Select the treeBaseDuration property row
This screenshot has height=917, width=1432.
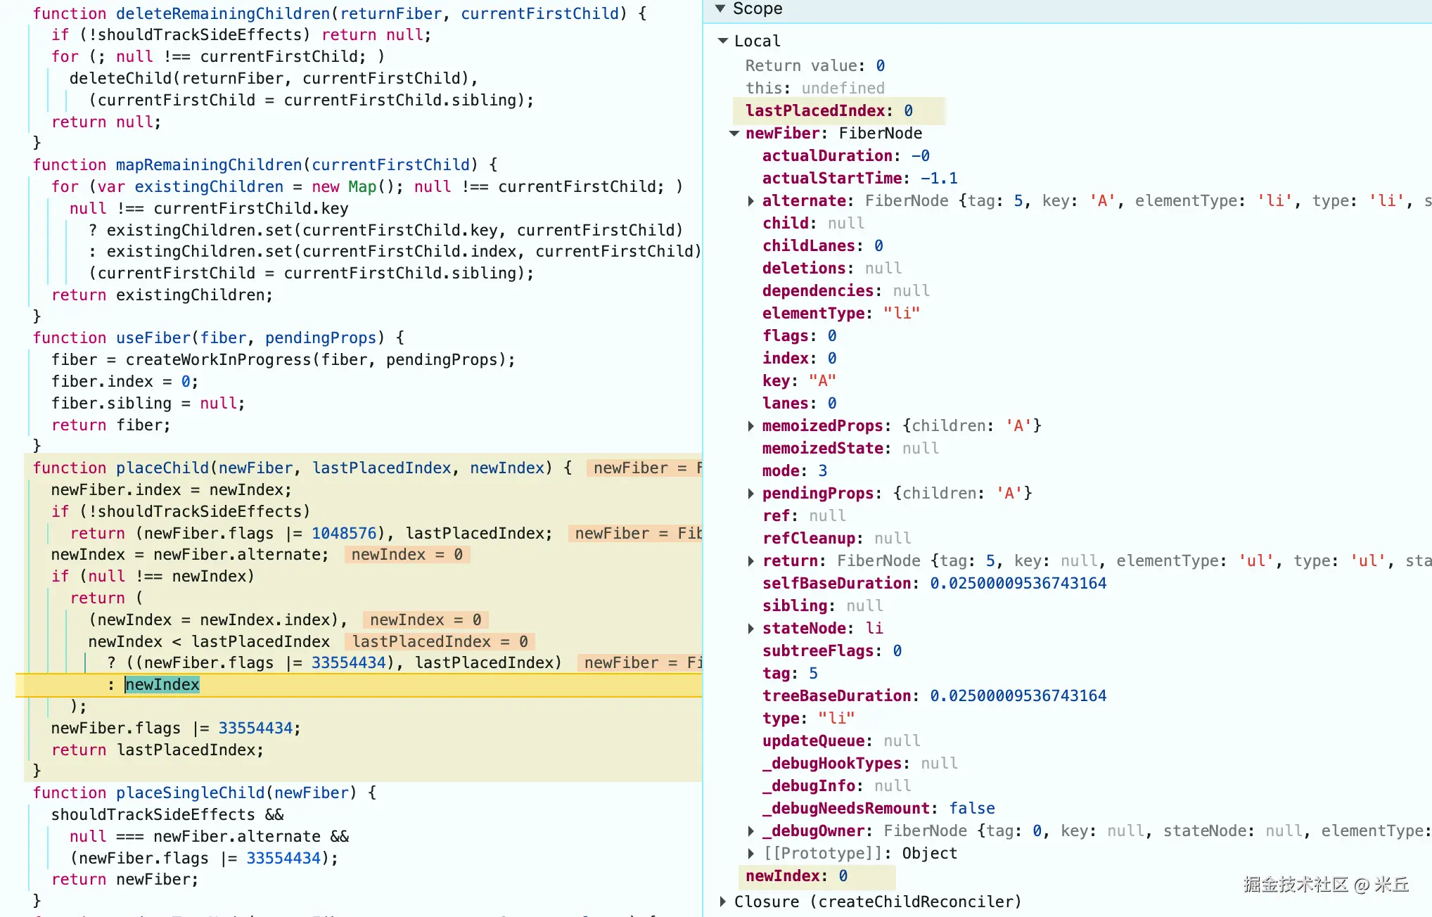coord(934,696)
